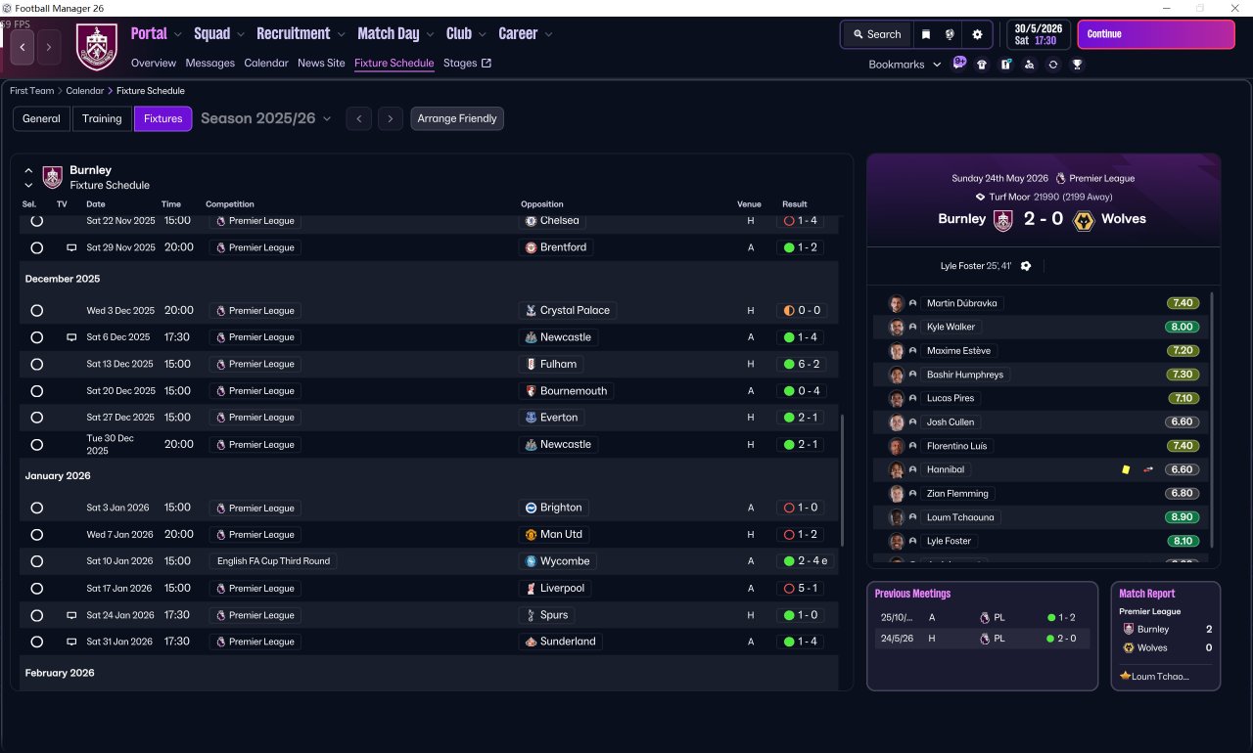The height and width of the screenshot is (753, 1253).
Task: Click the exclamation note icon in bookmarks bar
Action: 1005,65
